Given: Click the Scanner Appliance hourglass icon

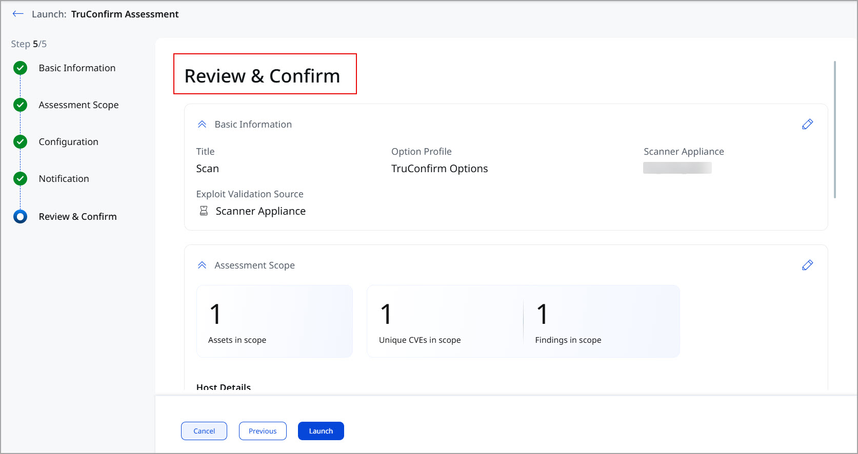Looking at the screenshot, I should [x=204, y=211].
